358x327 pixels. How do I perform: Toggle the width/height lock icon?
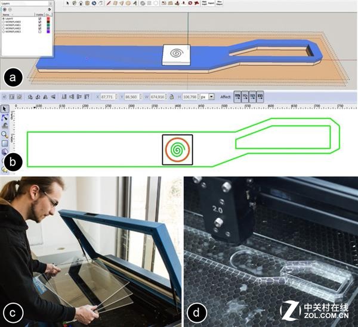point(172,97)
